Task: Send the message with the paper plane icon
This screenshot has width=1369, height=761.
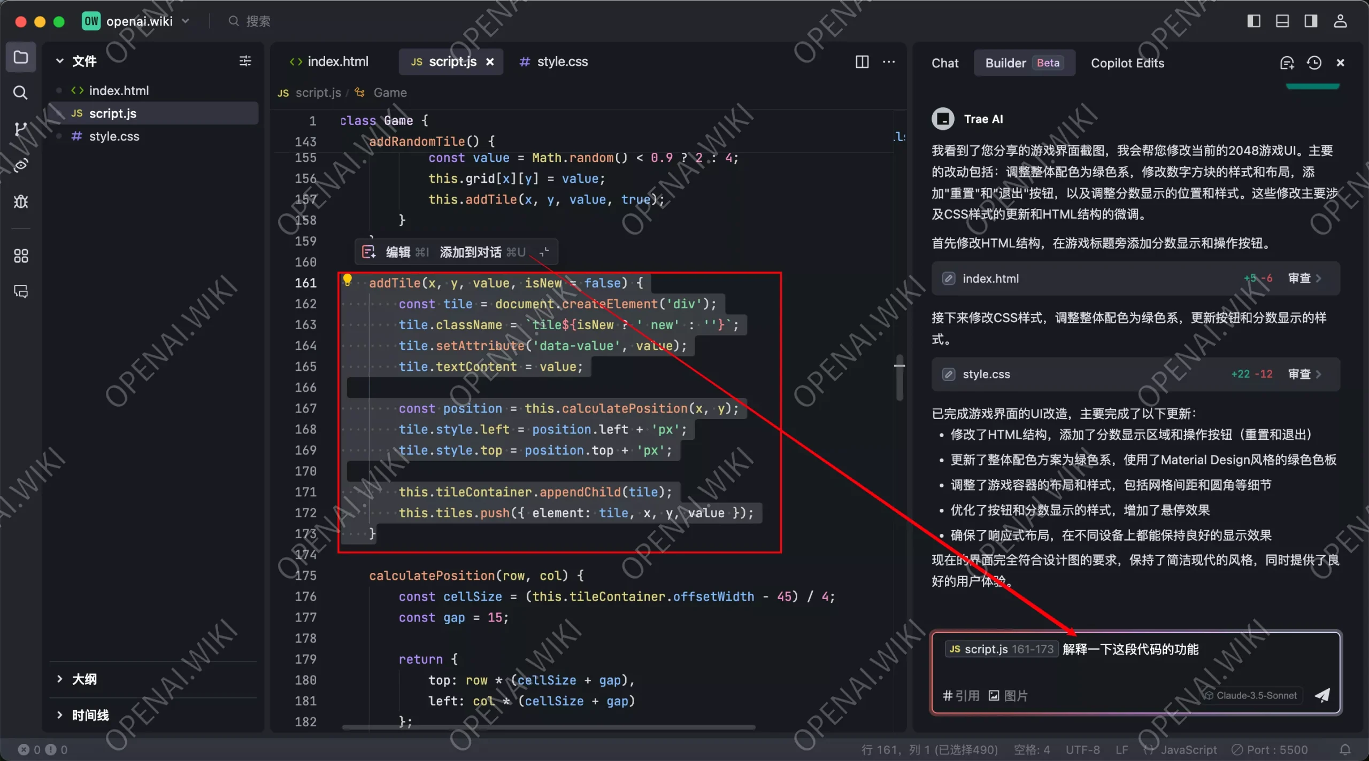Action: tap(1322, 695)
